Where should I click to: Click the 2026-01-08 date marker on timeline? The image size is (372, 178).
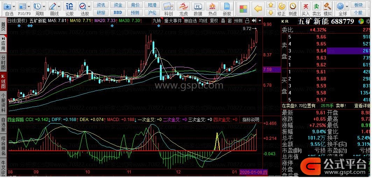coord(253,172)
